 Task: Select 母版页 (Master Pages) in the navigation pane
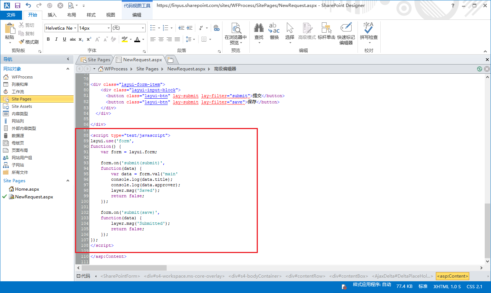point(18,143)
